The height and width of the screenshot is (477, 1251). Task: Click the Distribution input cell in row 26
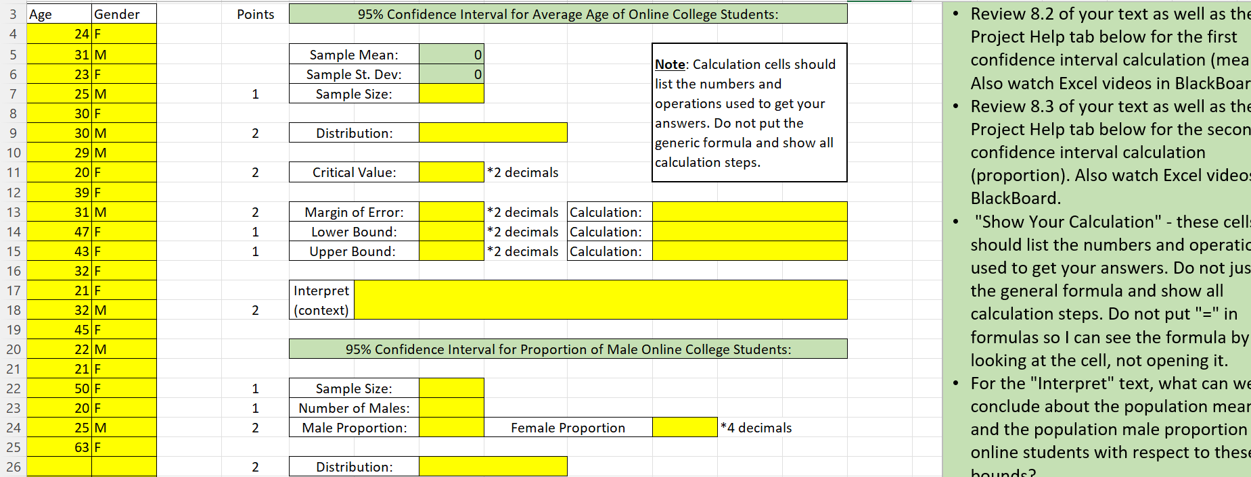pyautogui.click(x=493, y=467)
